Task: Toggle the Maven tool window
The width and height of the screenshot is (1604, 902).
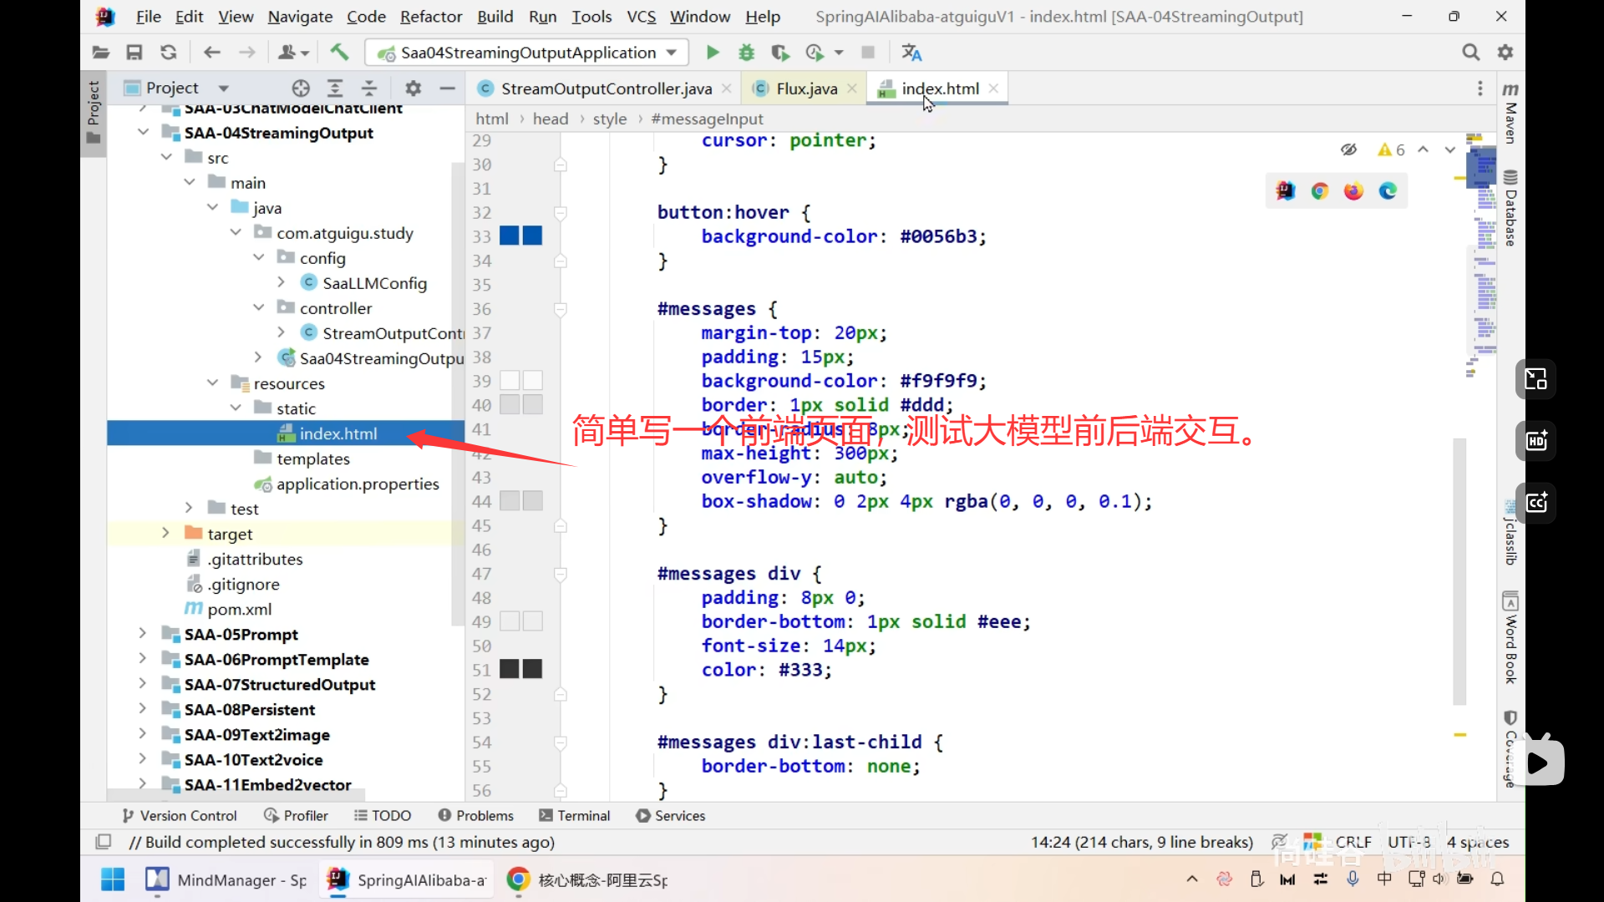Action: [1510, 113]
